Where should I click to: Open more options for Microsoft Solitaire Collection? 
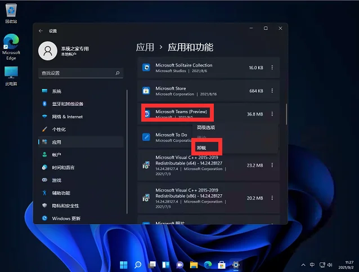point(272,68)
